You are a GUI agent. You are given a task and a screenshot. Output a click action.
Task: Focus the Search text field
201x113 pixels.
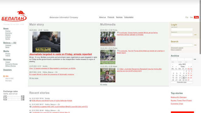[x=182, y=45]
